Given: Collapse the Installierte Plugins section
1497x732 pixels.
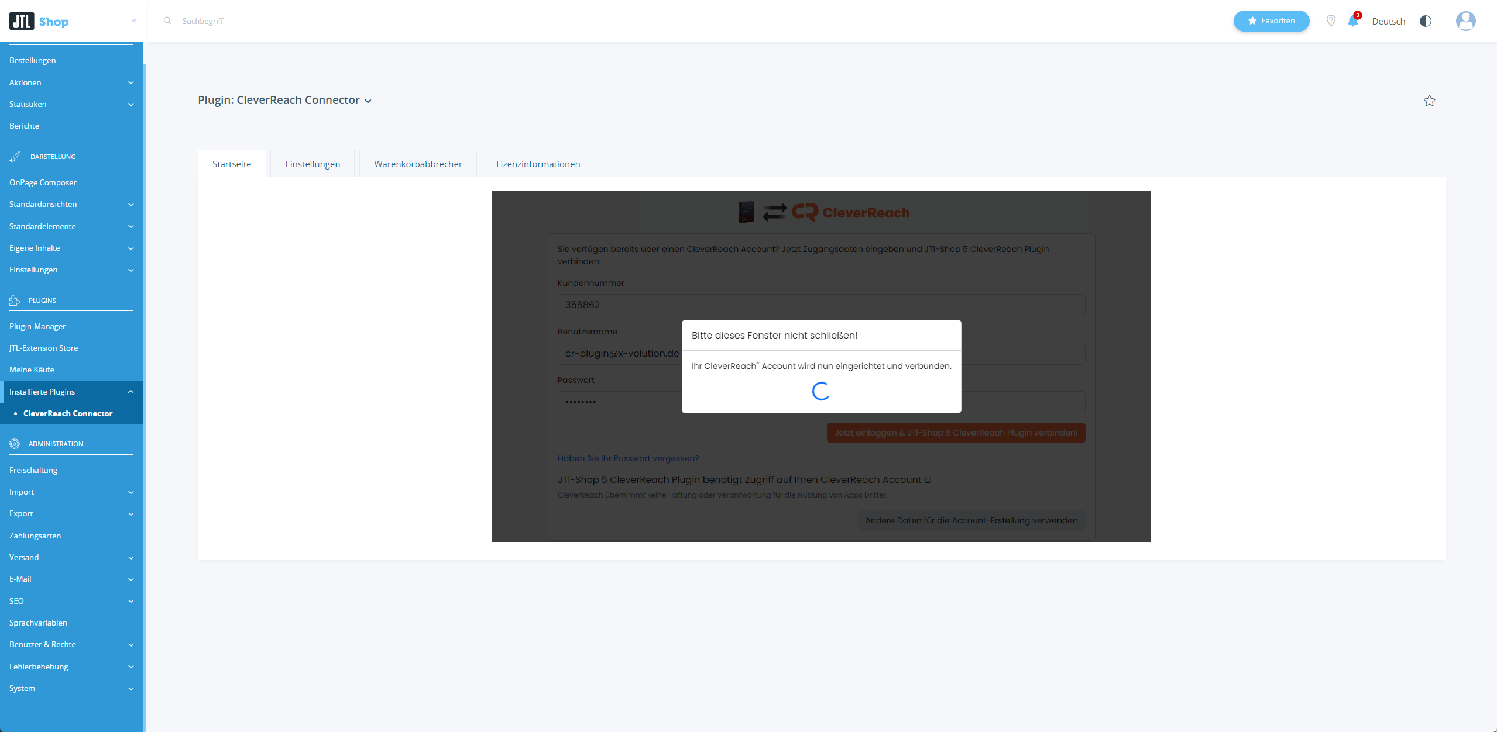Looking at the screenshot, I should [71, 392].
